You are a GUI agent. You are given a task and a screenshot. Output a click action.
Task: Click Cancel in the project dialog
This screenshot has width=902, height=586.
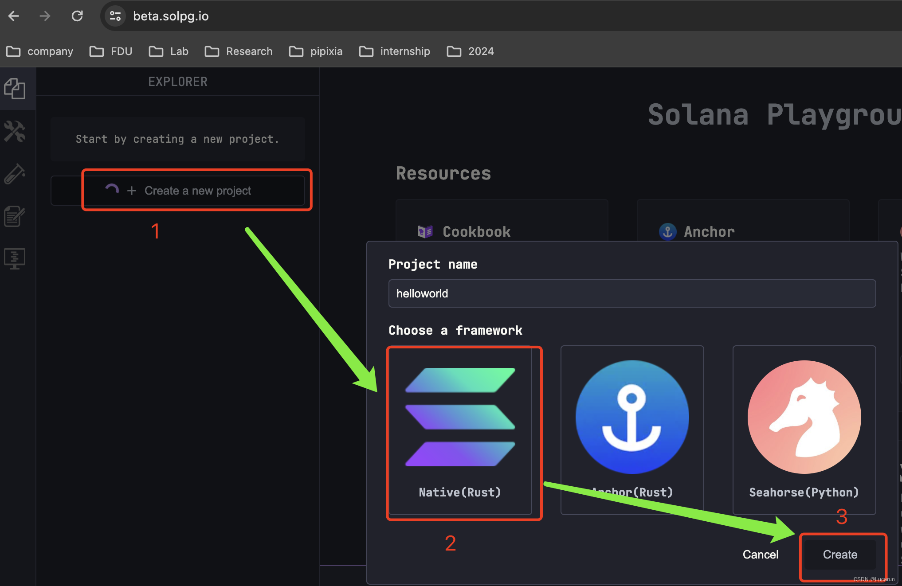760,555
